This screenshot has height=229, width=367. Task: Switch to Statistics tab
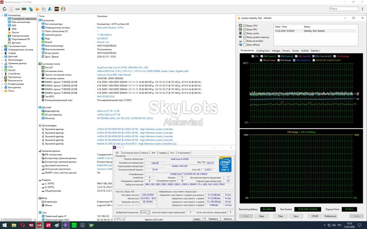[315, 51]
